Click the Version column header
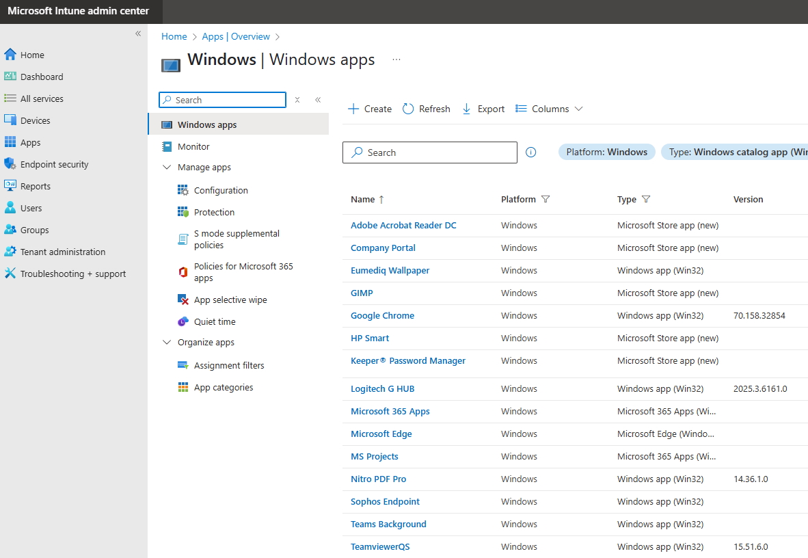Image resolution: width=808 pixels, height=558 pixels. coord(749,199)
